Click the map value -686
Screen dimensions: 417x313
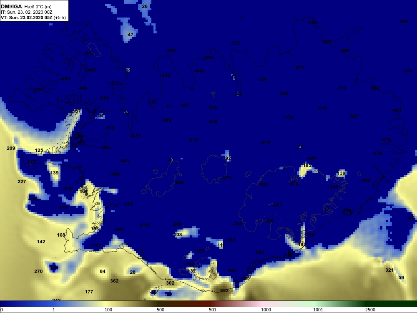click(x=179, y=182)
